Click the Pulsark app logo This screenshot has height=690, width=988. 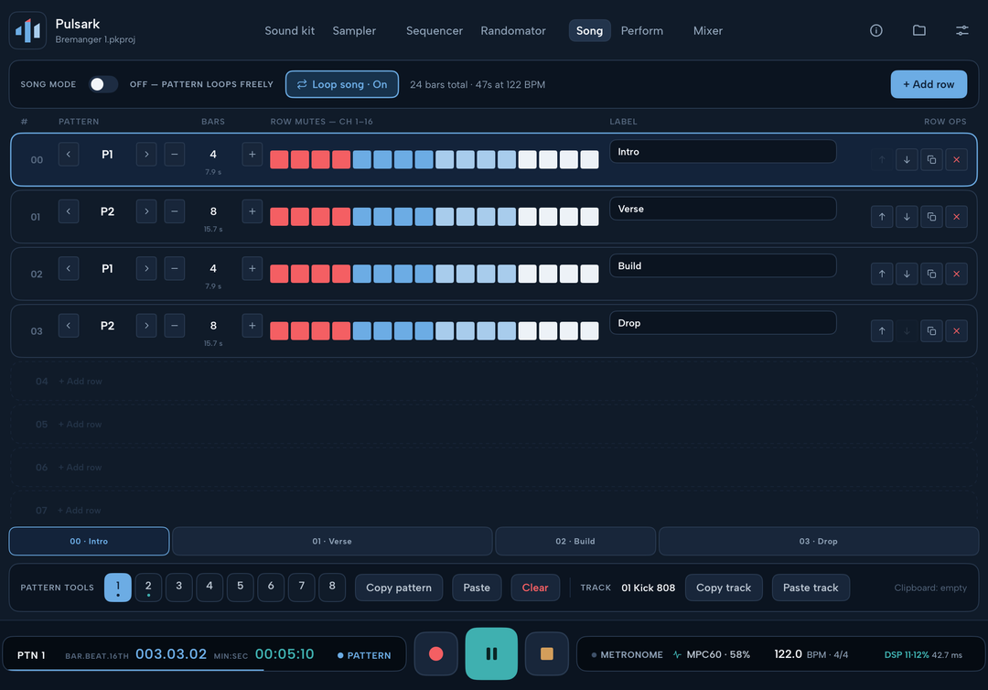point(27,30)
